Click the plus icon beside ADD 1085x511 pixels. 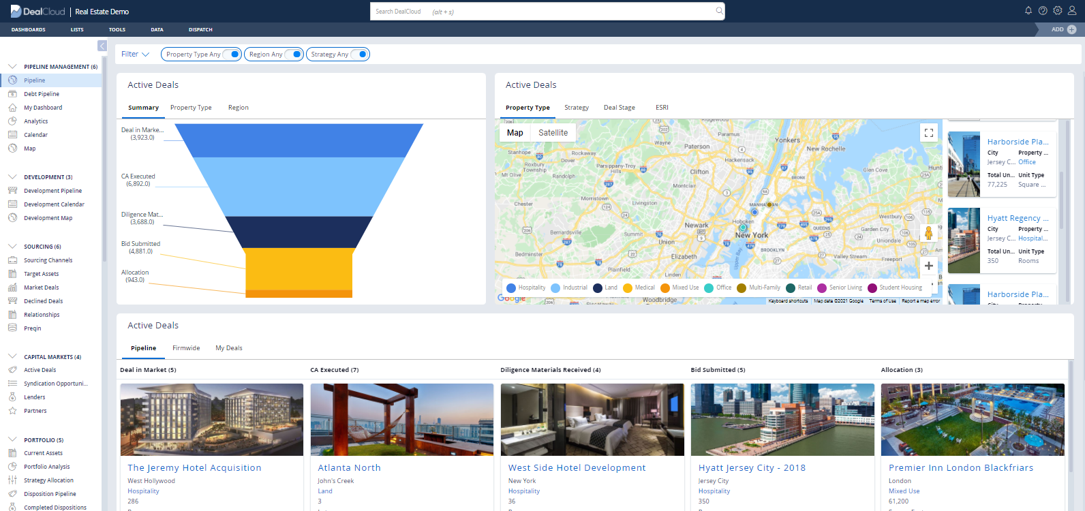1072,29
